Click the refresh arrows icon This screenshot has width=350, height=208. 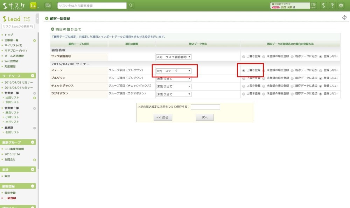point(344,18)
